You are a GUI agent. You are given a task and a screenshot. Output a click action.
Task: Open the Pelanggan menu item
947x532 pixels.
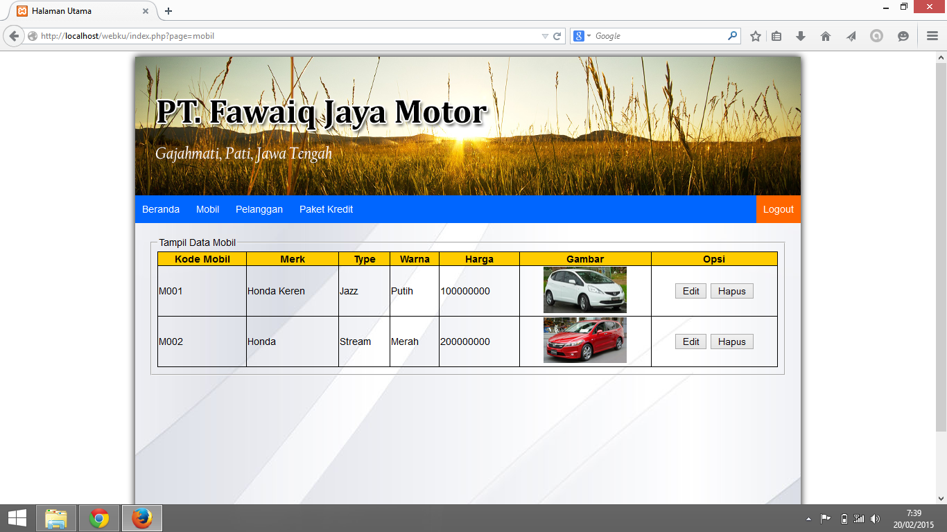pos(259,209)
